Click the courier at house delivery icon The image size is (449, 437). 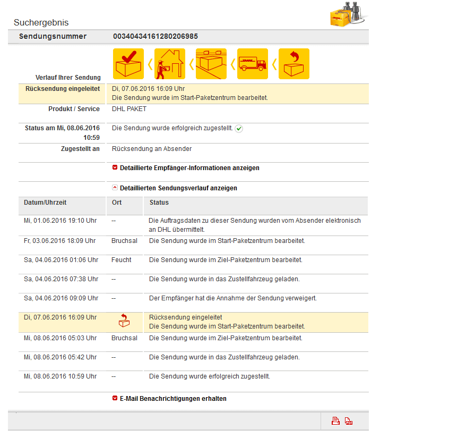coord(170,64)
